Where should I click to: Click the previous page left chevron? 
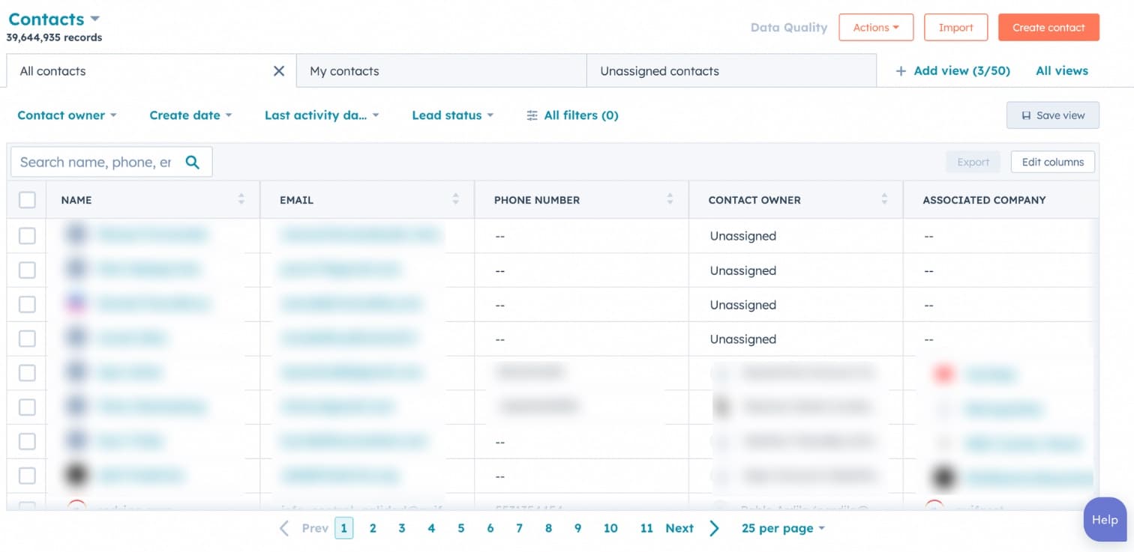tap(284, 528)
